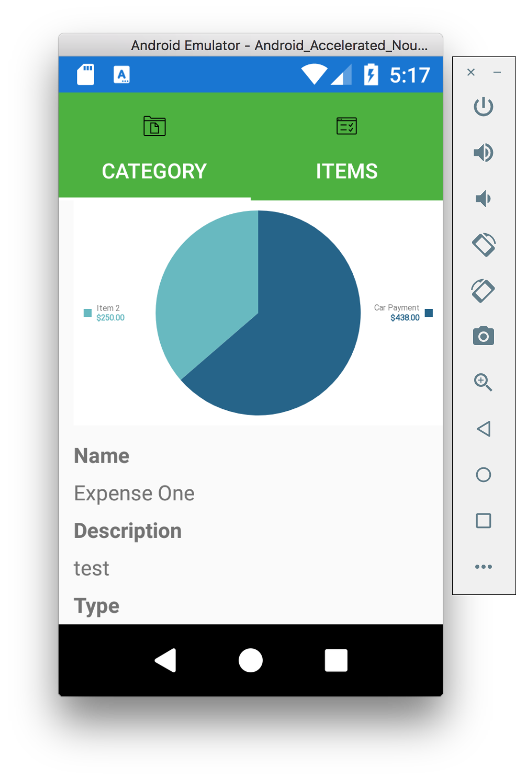Click the emulator sidebar back triangle
516x780 pixels.
pos(484,429)
